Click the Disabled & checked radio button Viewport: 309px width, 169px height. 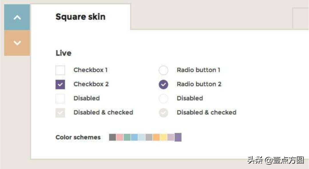(163, 113)
